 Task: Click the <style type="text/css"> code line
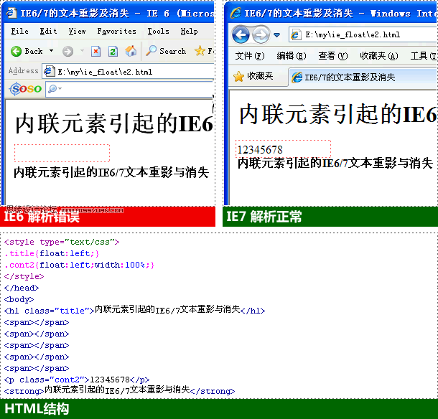coord(62,242)
